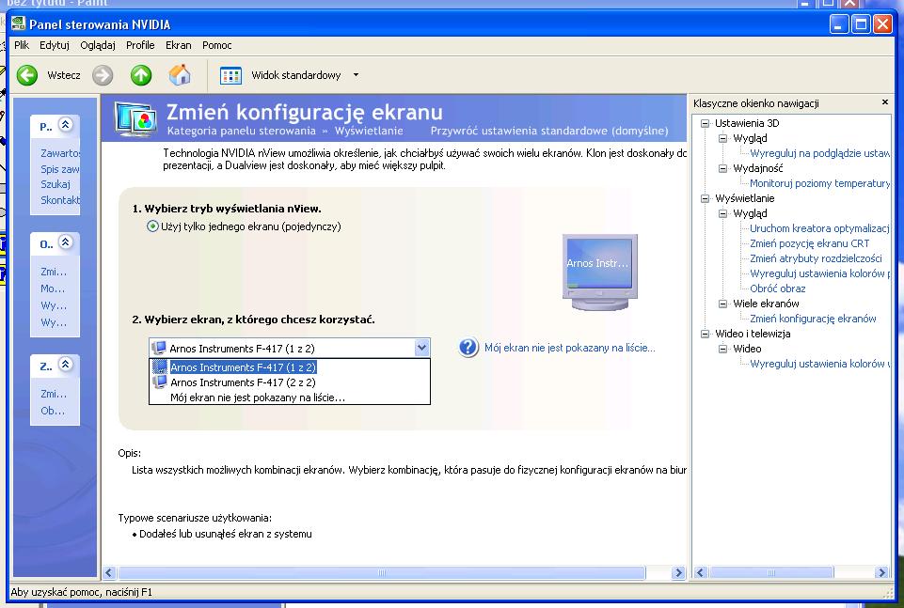Click the blue question mark help icon
Image resolution: width=904 pixels, height=608 pixels.
468,347
